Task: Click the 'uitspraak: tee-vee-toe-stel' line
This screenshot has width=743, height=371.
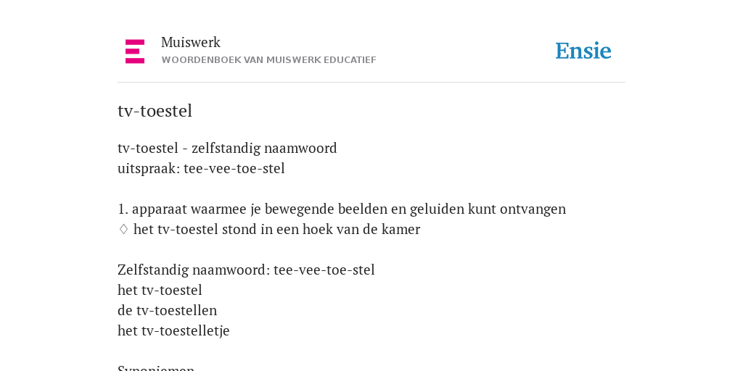Action: (202, 168)
